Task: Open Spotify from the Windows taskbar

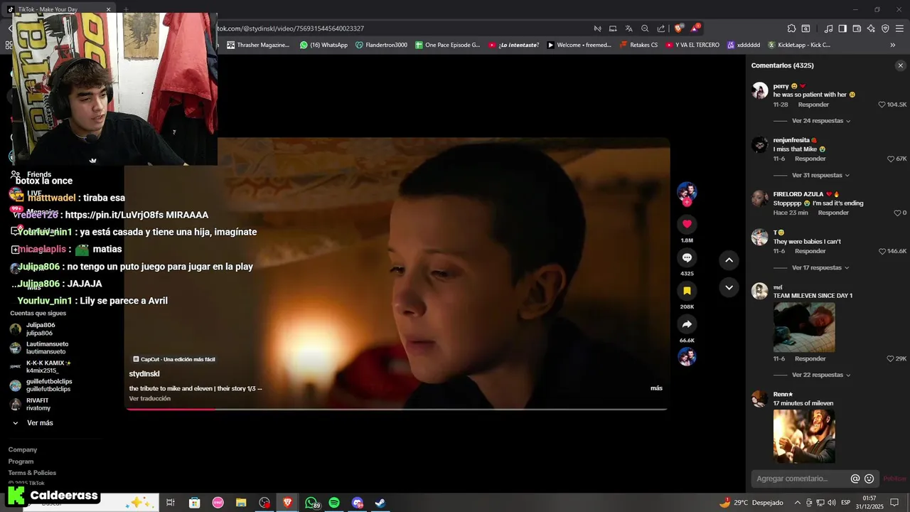Action: coord(334,503)
